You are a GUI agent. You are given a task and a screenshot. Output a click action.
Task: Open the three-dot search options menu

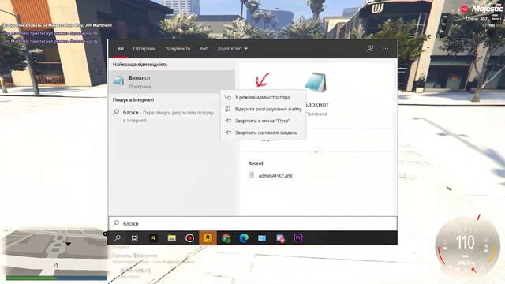(386, 49)
